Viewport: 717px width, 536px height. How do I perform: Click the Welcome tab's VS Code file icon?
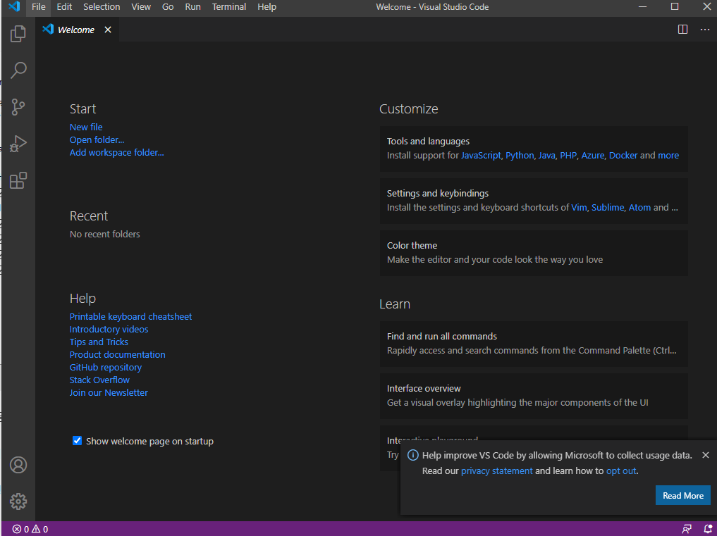pos(48,30)
